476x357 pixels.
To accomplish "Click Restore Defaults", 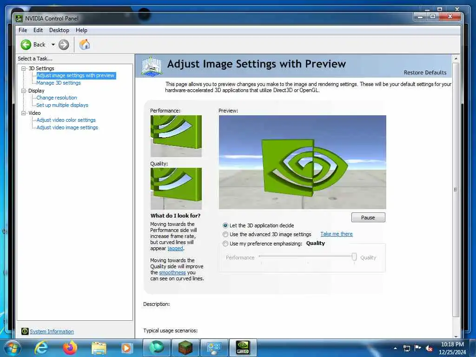I will [425, 73].
